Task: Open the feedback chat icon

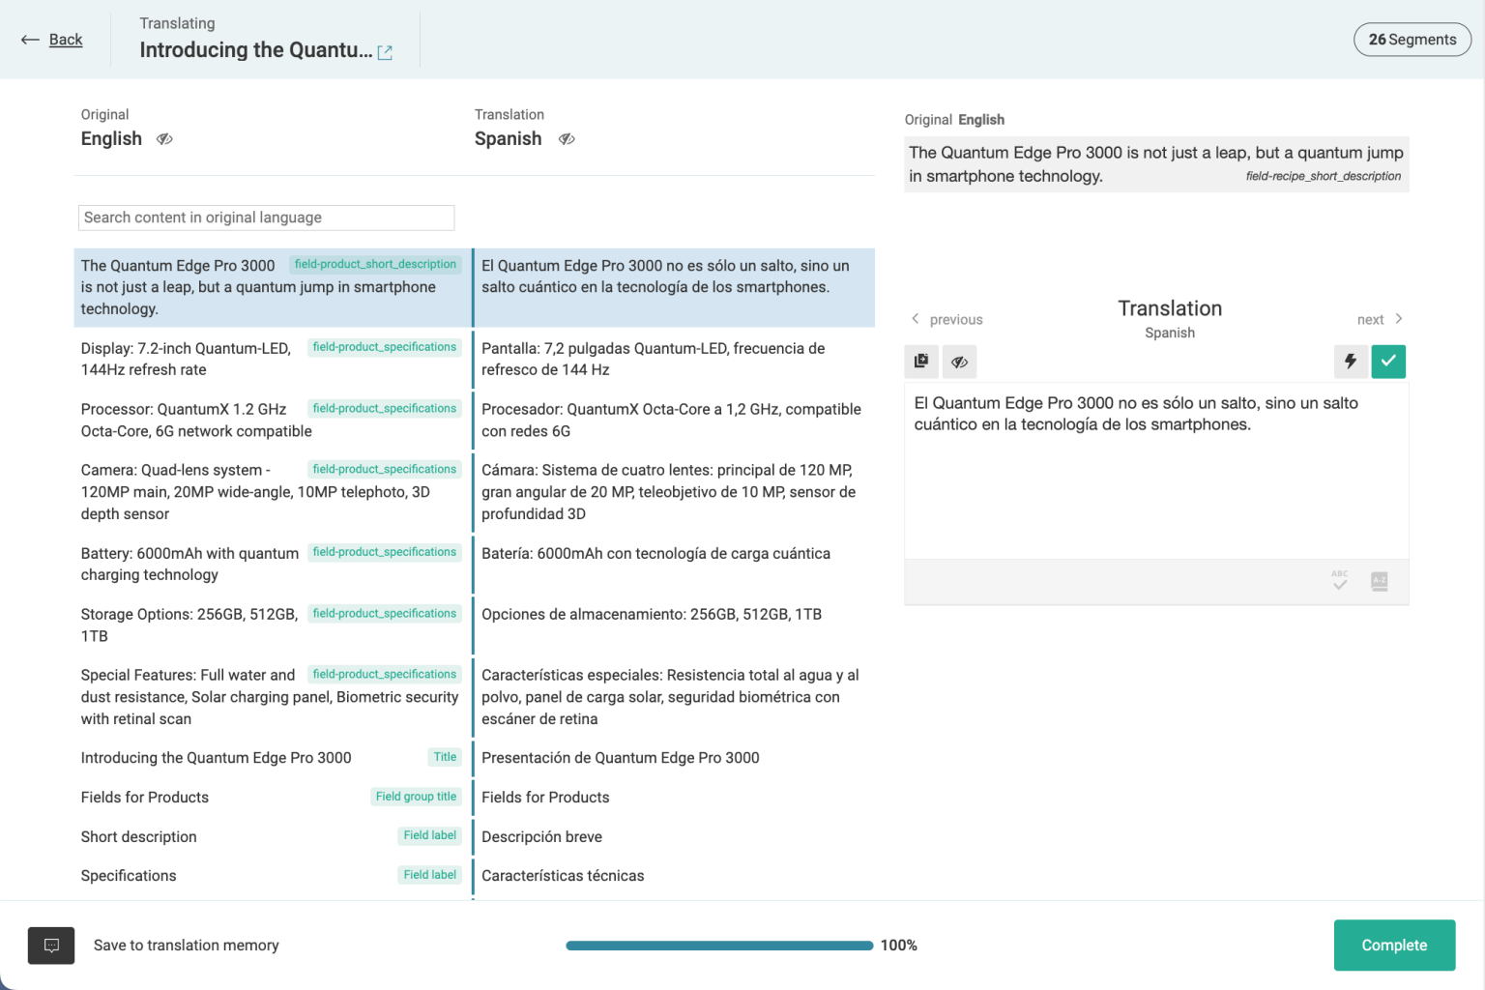Action: click(x=50, y=946)
